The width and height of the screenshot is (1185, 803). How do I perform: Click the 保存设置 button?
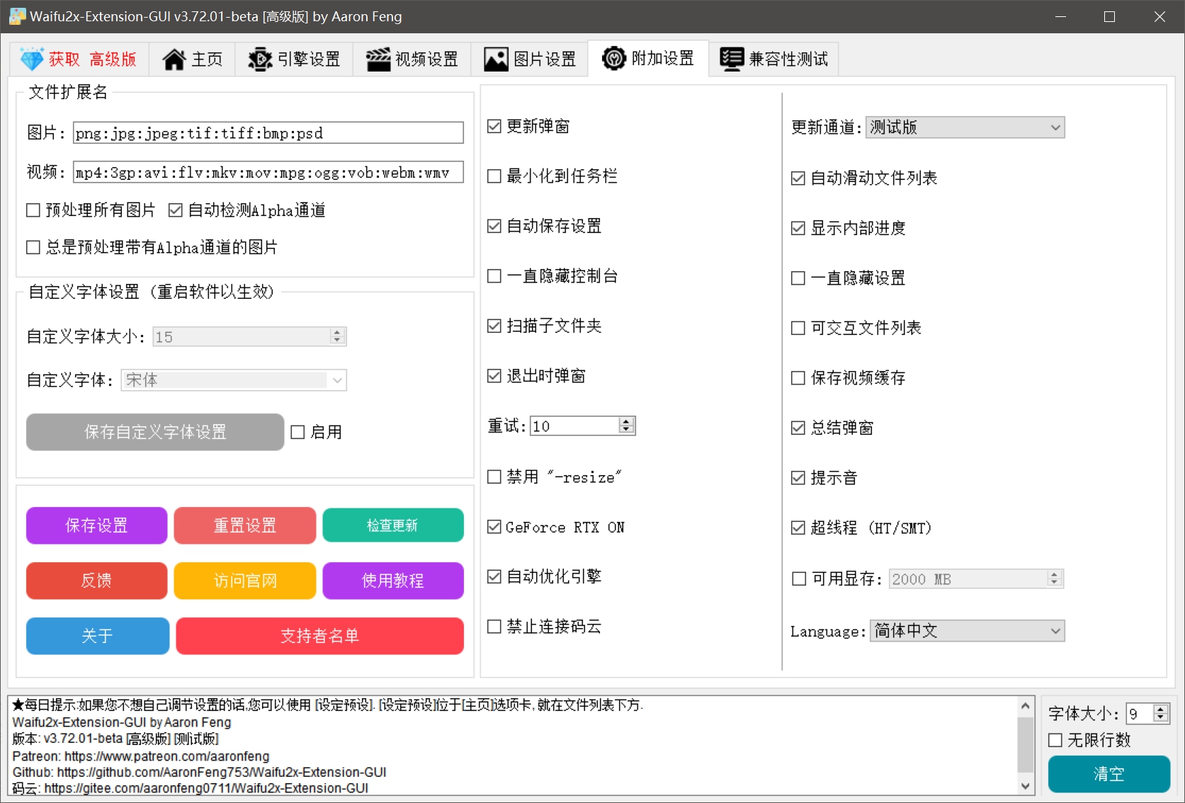click(x=97, y=525)
